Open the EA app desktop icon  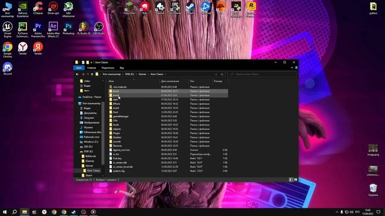tap(221, 8)
